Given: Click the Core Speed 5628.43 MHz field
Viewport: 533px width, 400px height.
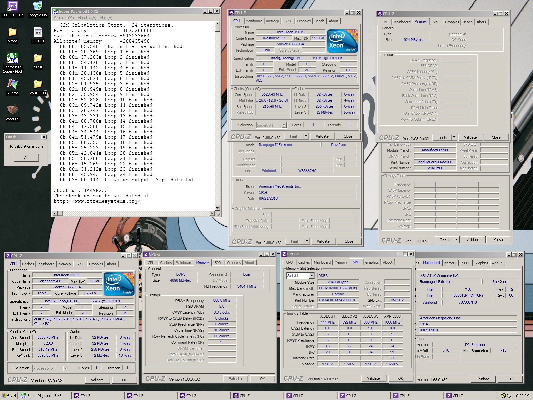Looking at the screenshot, I should 272,95.
